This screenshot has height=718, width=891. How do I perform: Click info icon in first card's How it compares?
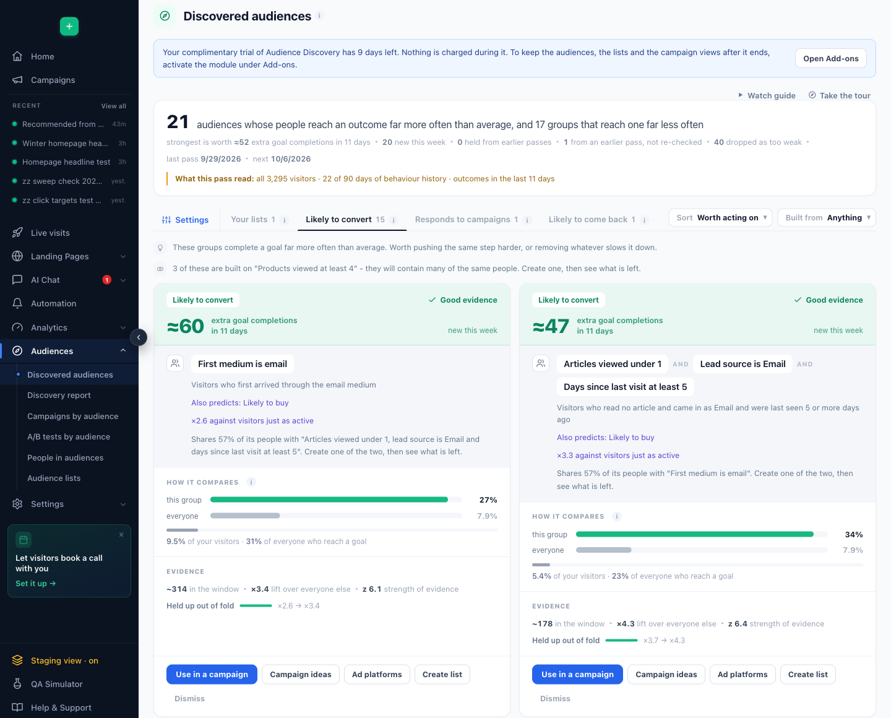click(251, 482)
